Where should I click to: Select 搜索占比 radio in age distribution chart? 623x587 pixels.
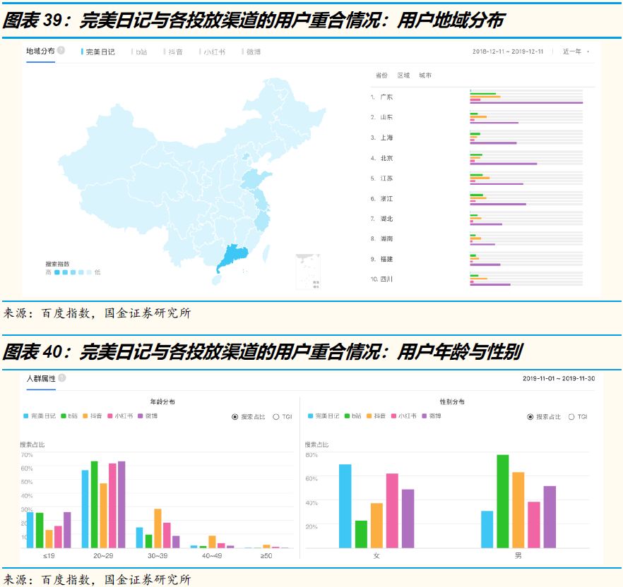(235, 417)
